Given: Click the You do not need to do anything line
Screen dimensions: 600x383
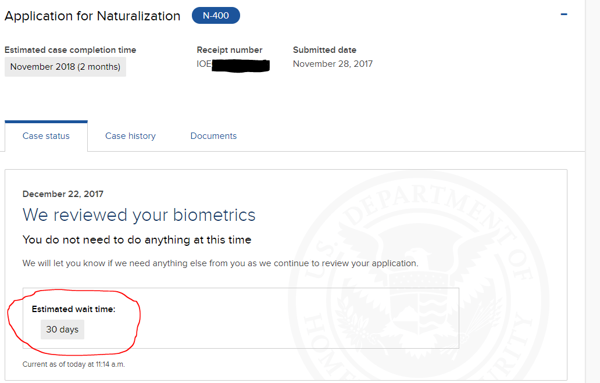Looking at the screenshot, I should [137, 240].
